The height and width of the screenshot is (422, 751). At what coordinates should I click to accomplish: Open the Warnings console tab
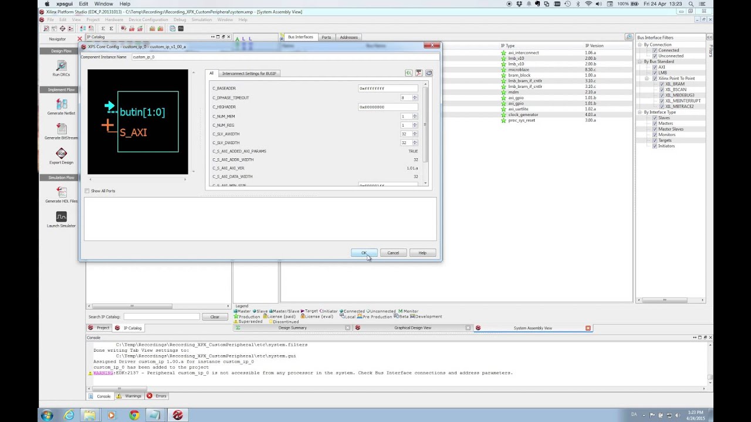click(128, 396)
